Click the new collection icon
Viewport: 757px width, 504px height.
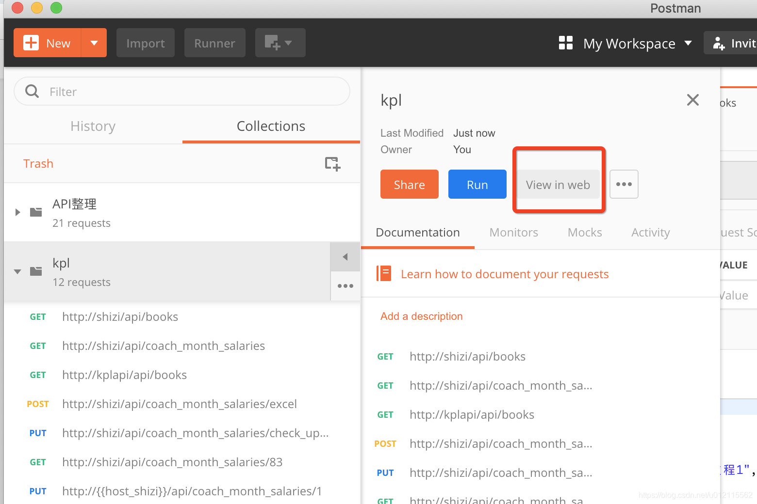coord(333,164)
